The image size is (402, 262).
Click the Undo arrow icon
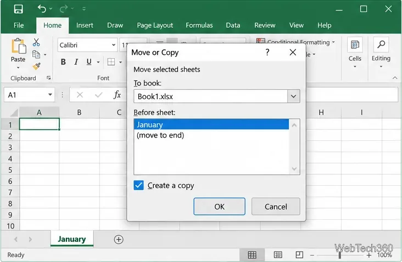pos(42,9)
